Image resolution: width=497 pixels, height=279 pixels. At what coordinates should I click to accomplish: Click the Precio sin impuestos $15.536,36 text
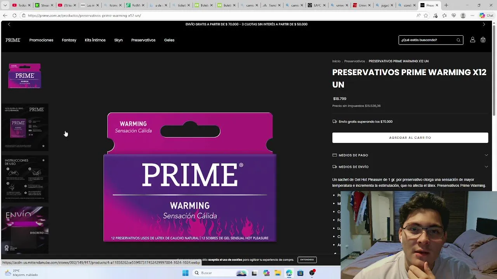click(x=356, y=106)
